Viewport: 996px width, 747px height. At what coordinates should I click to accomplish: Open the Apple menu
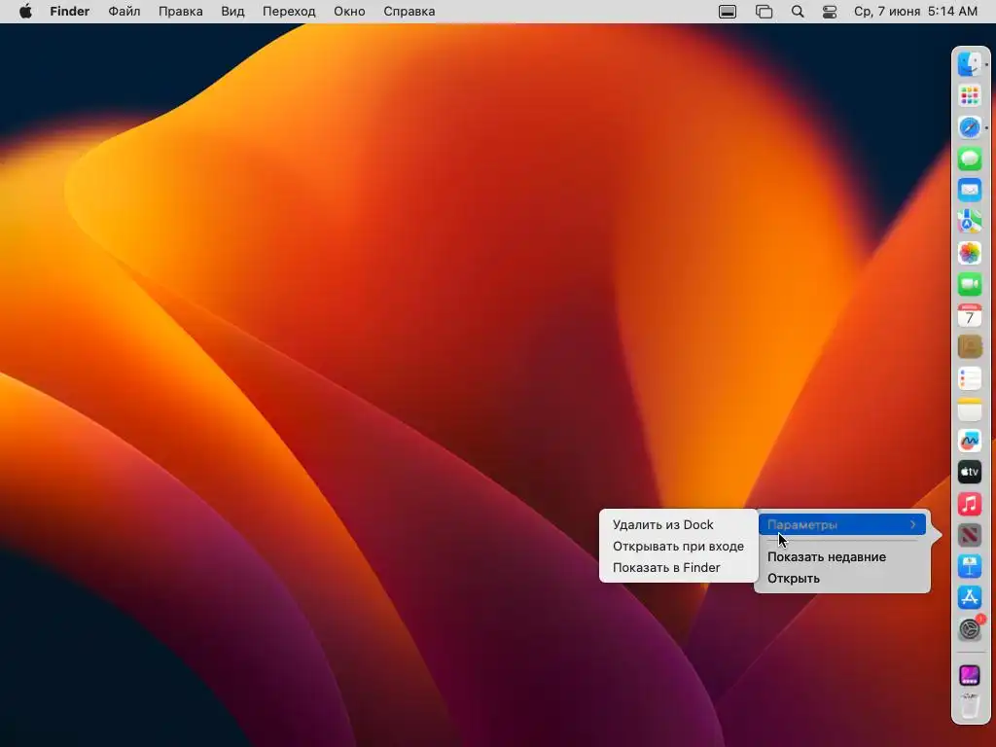point(25,12)
